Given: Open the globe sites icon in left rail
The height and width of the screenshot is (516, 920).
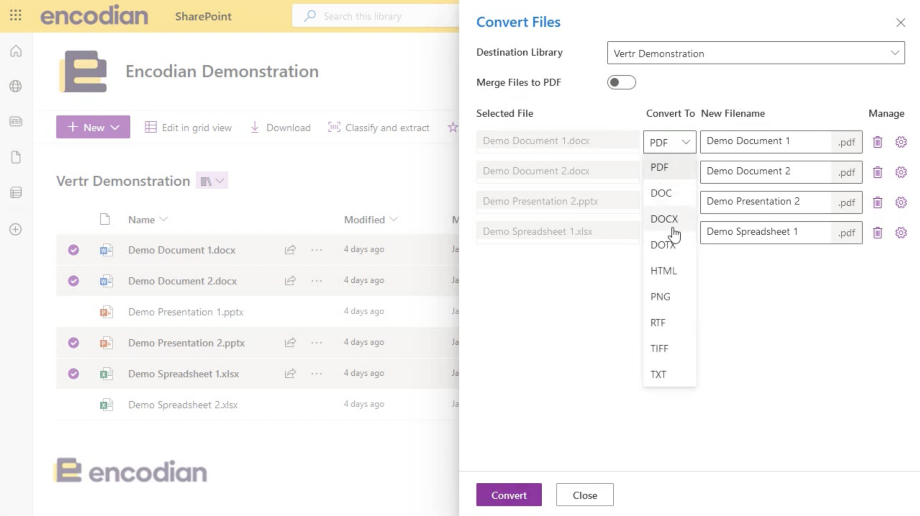Looking at the screenshot, I should pyautogui.click(x=16, y=86).
